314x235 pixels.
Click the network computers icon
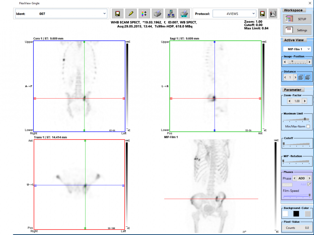pyautogui.click(x=170, y=13)
